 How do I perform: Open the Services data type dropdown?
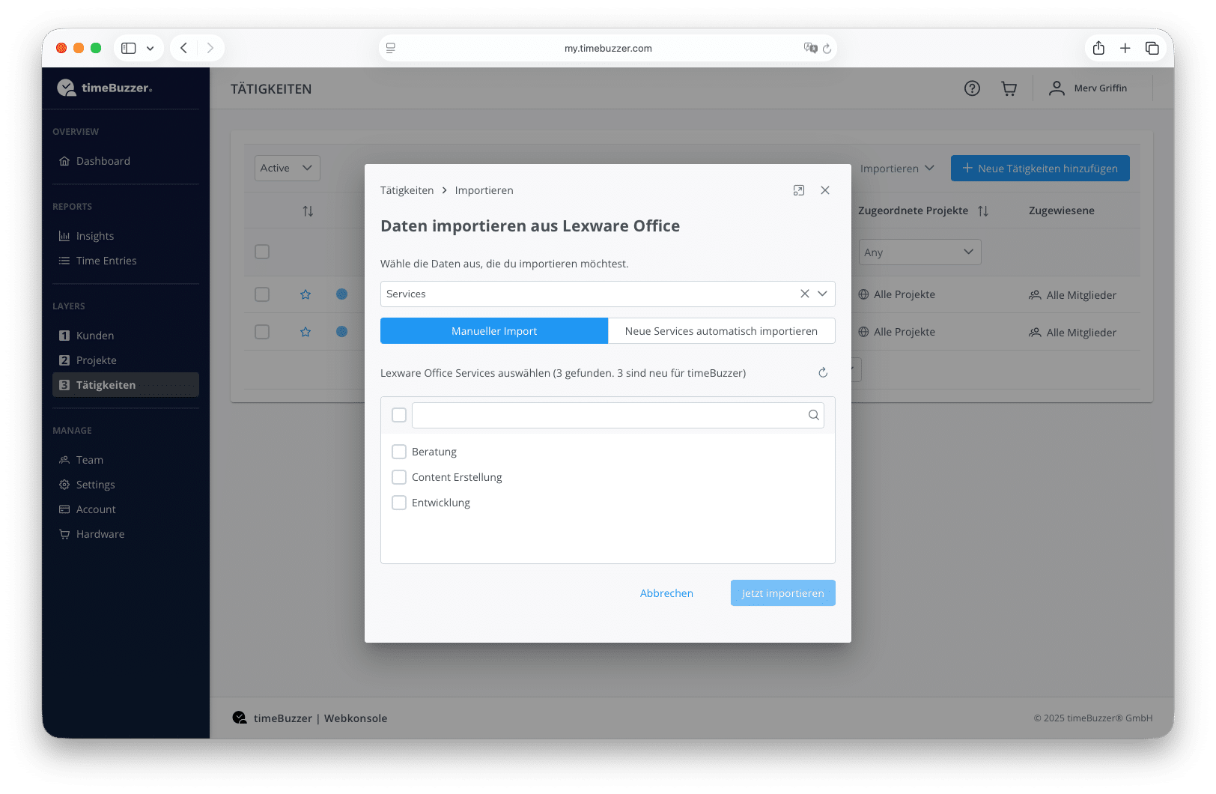822,294
